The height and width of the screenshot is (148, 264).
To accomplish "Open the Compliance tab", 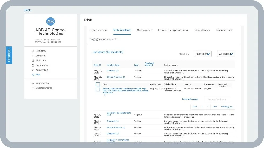I will [144, 30].
